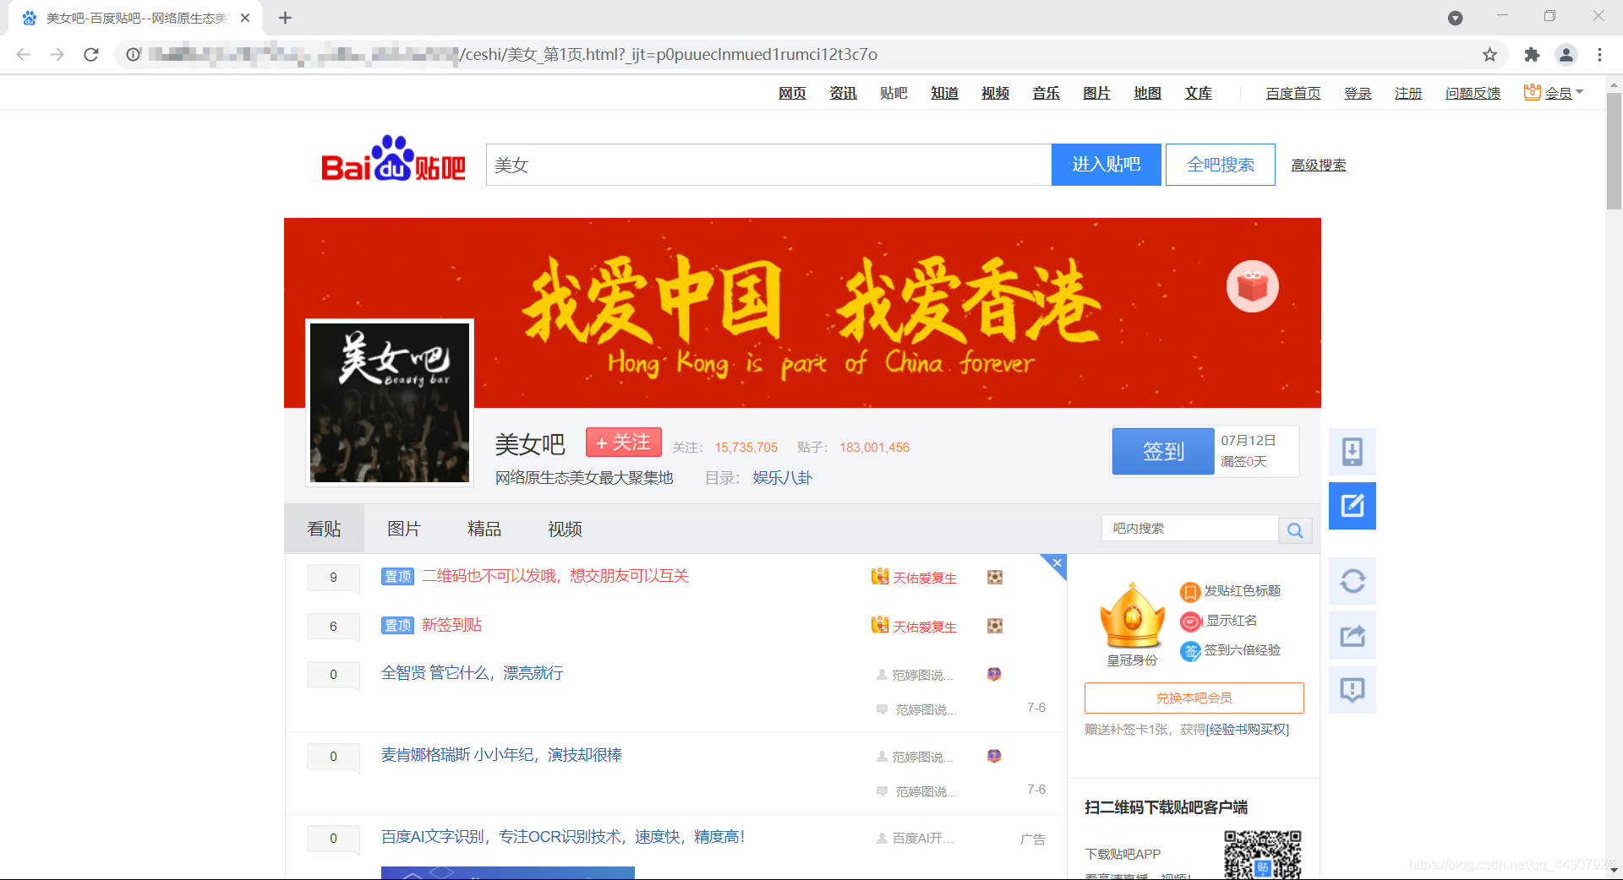Open 文库 in the top navigation
This screenshot has height=880, width=1623.
pyautogui.click(x=1198, y=93)
